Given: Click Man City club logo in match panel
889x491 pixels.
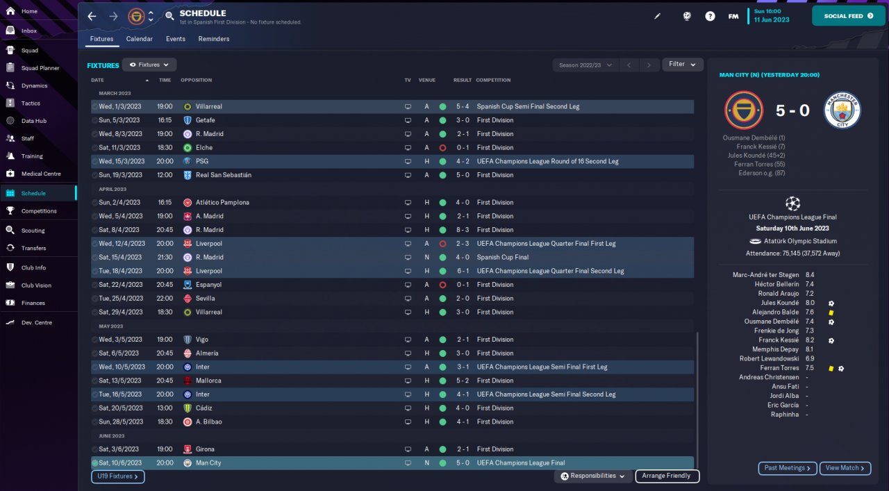Looking at the screenshot, I should (842, 111).
